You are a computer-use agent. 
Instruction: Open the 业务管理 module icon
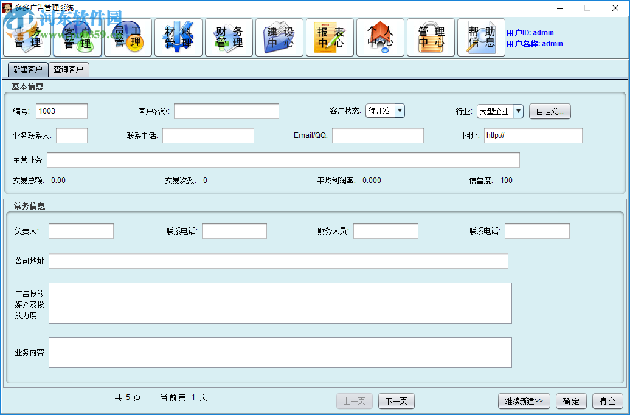click(27, 37)
